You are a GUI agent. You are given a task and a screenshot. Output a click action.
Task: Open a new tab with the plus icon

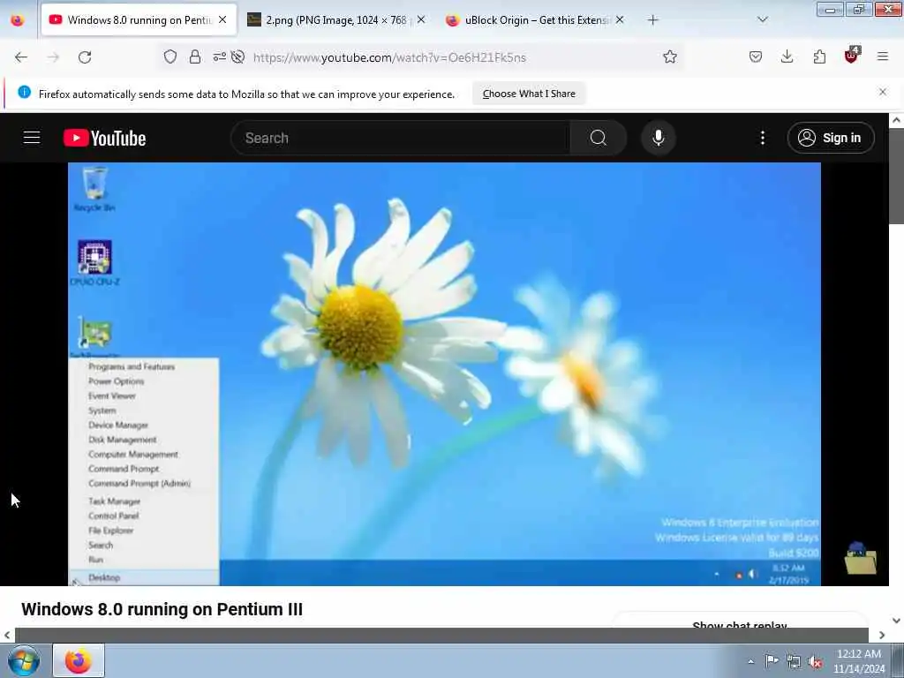pos(652,20)
